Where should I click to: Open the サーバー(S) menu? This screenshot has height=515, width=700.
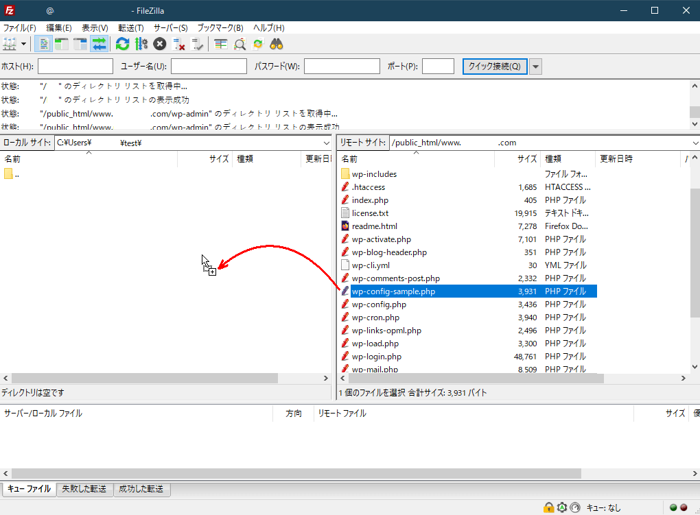tap(170, 27)
